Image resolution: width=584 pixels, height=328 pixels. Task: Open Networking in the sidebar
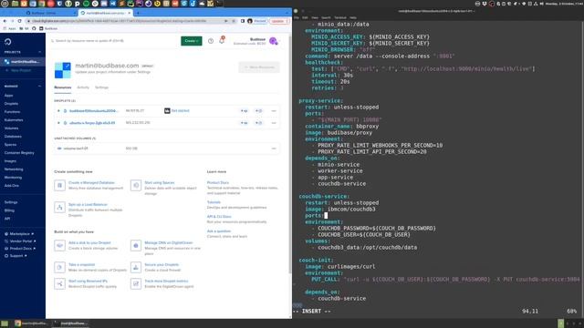pos(14,169)
